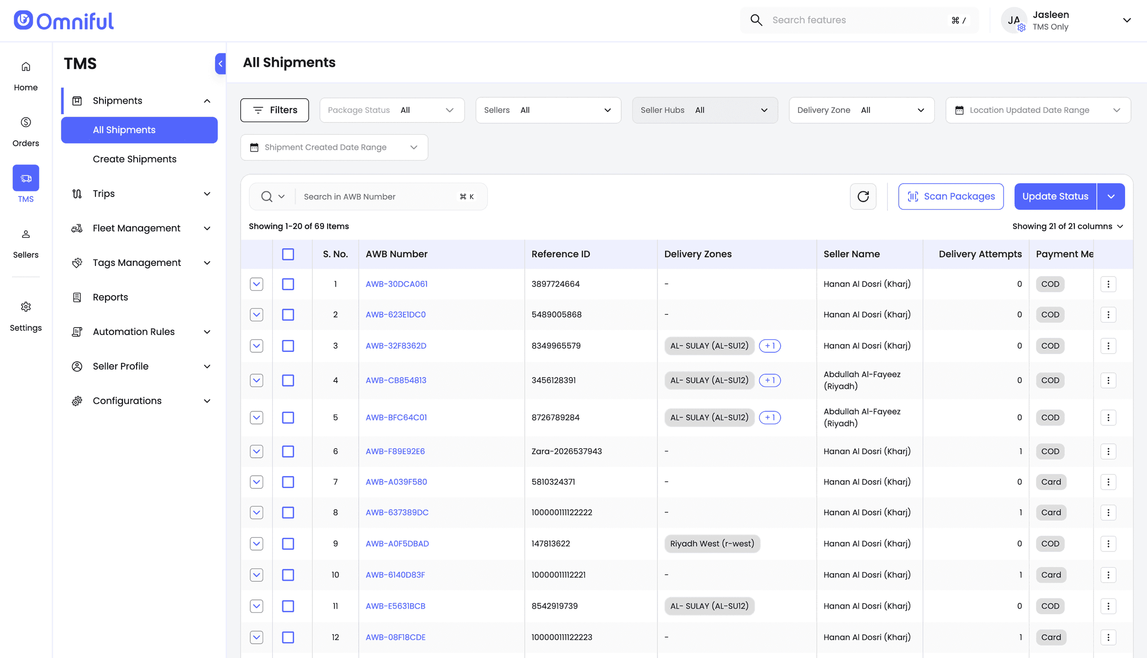Screen dimensions: 1147x658
Task: Select checkbox for shipment AWB-A039F580
Action: point(288,482)
